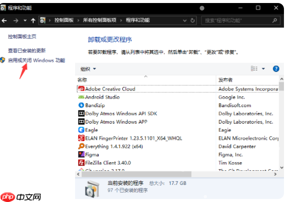Screen dimensions: 290x202
Task: Click publisher Google Inc.
Action: (232, 97)
